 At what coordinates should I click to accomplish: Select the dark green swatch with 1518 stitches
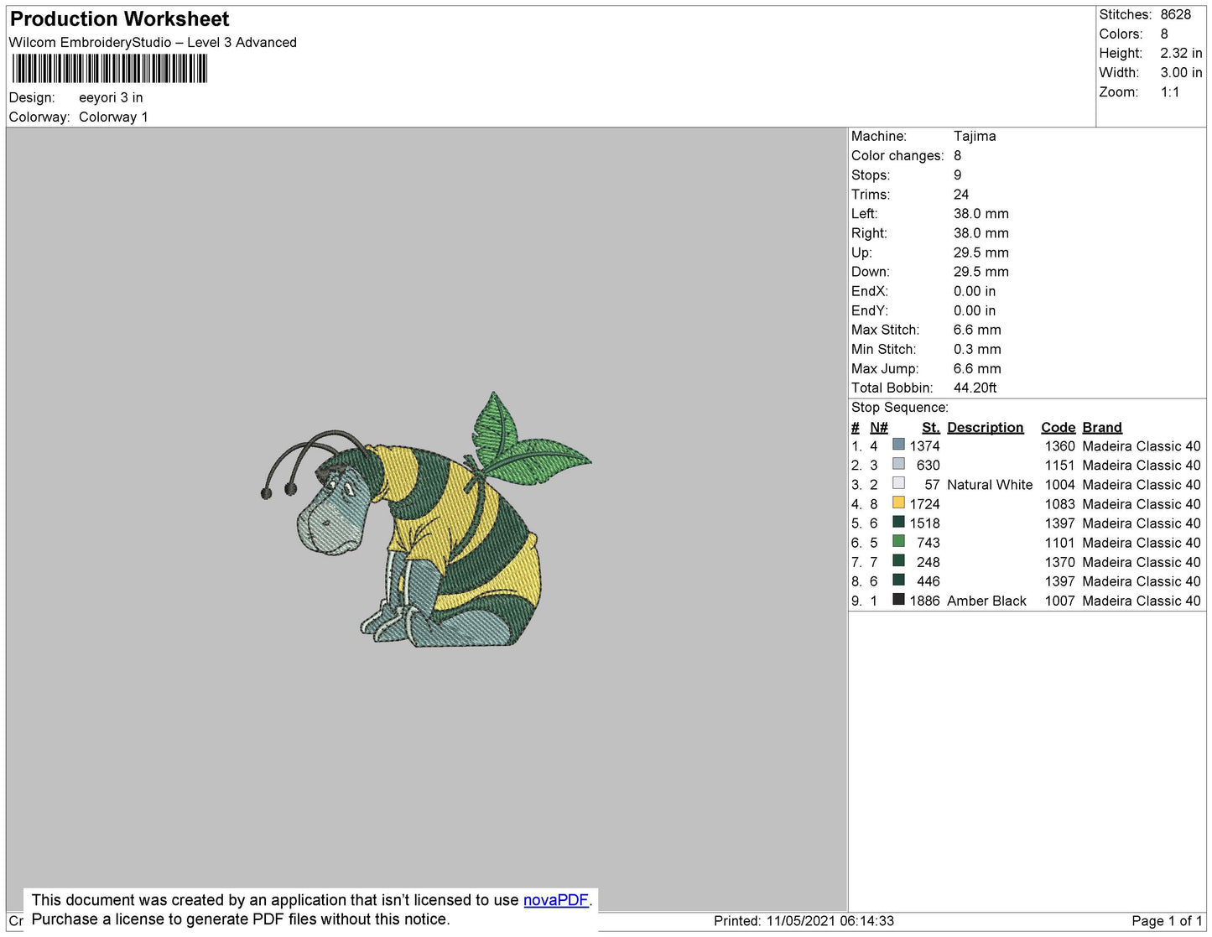coord(898,522)
